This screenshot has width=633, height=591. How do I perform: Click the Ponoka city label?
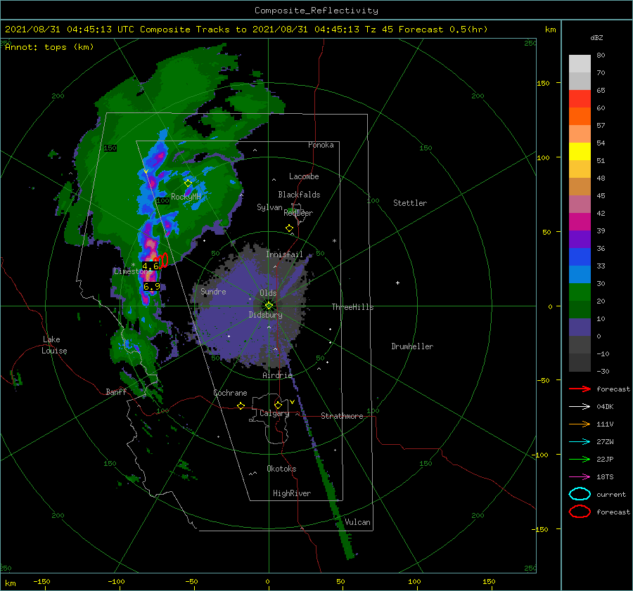[x=321, y=145]
